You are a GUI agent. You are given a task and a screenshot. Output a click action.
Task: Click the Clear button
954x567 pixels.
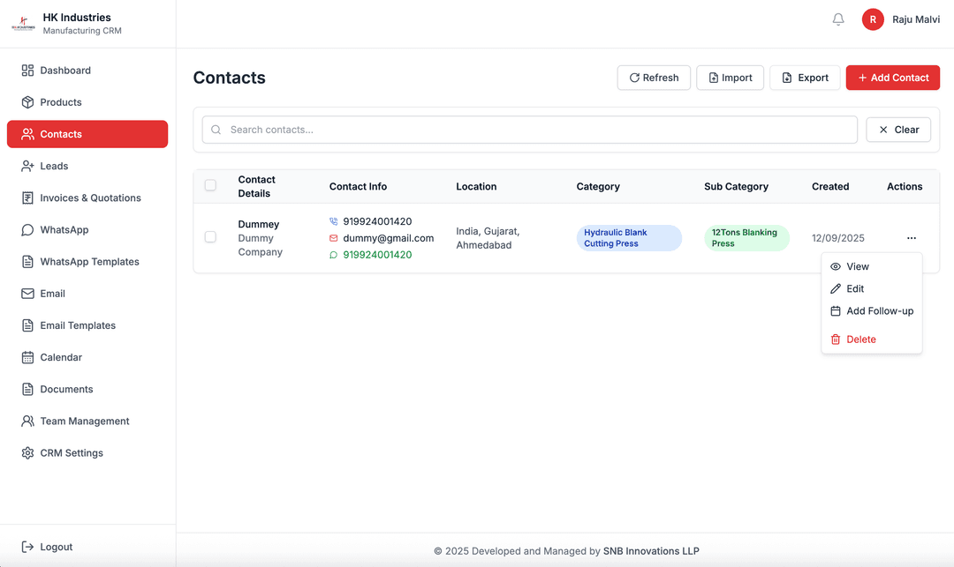tap(898, 130)
